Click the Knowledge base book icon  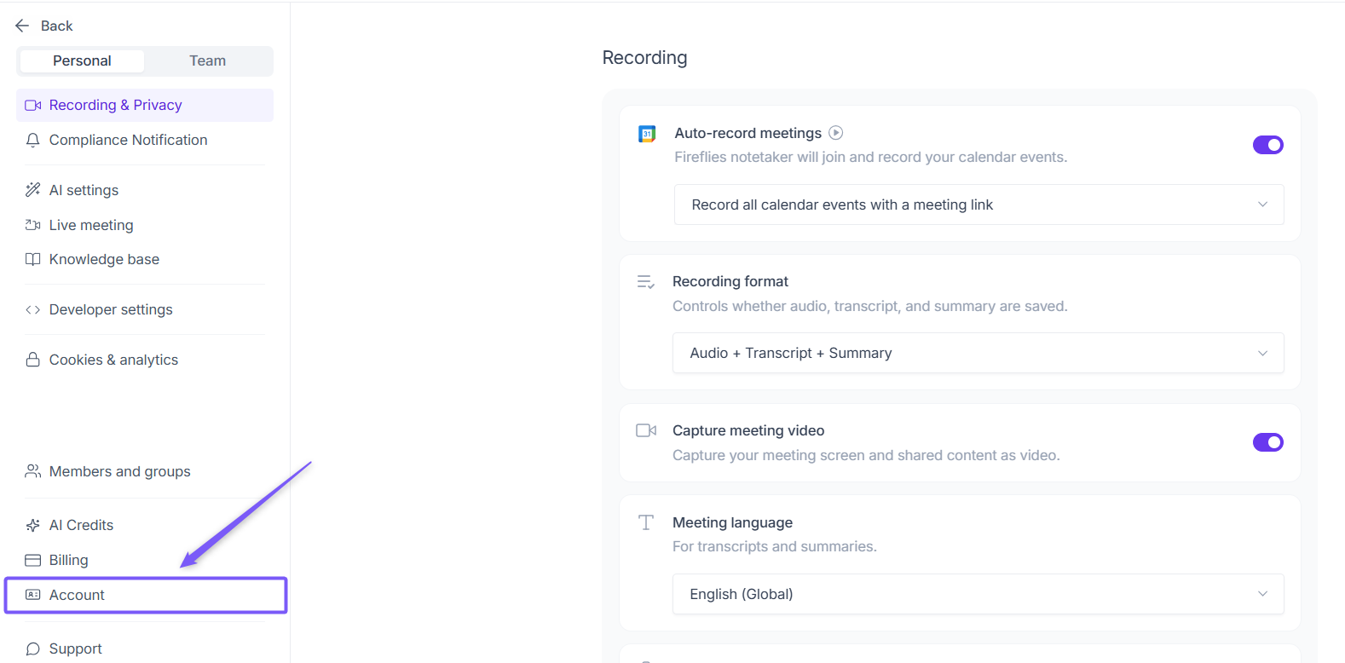pos(33,259)
